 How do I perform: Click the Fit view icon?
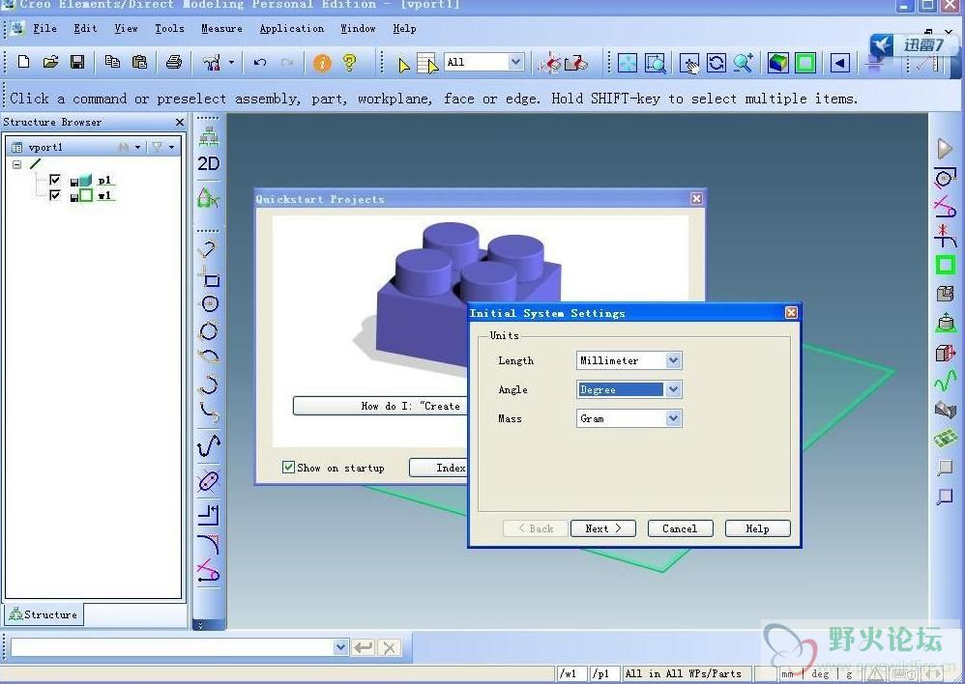point(628,63)
